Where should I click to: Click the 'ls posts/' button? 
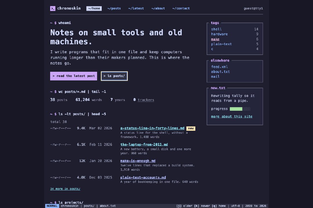pos(114,76)
